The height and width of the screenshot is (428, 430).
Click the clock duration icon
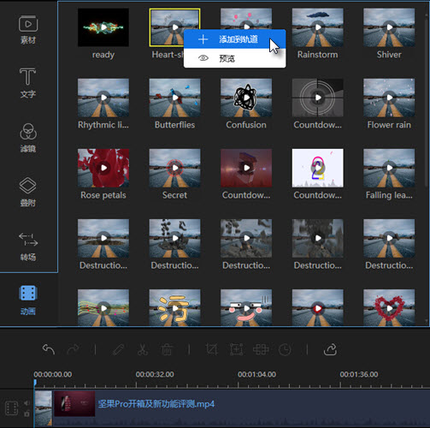click(285, 349)
